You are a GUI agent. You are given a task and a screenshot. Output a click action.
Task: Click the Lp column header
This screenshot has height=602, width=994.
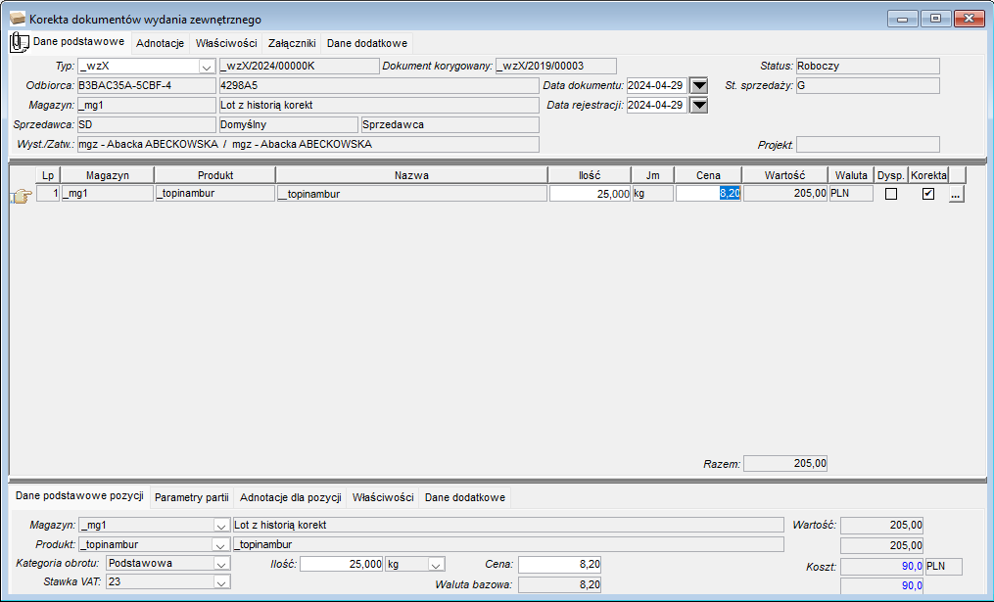pyautogui.click(x=48, y=175)
